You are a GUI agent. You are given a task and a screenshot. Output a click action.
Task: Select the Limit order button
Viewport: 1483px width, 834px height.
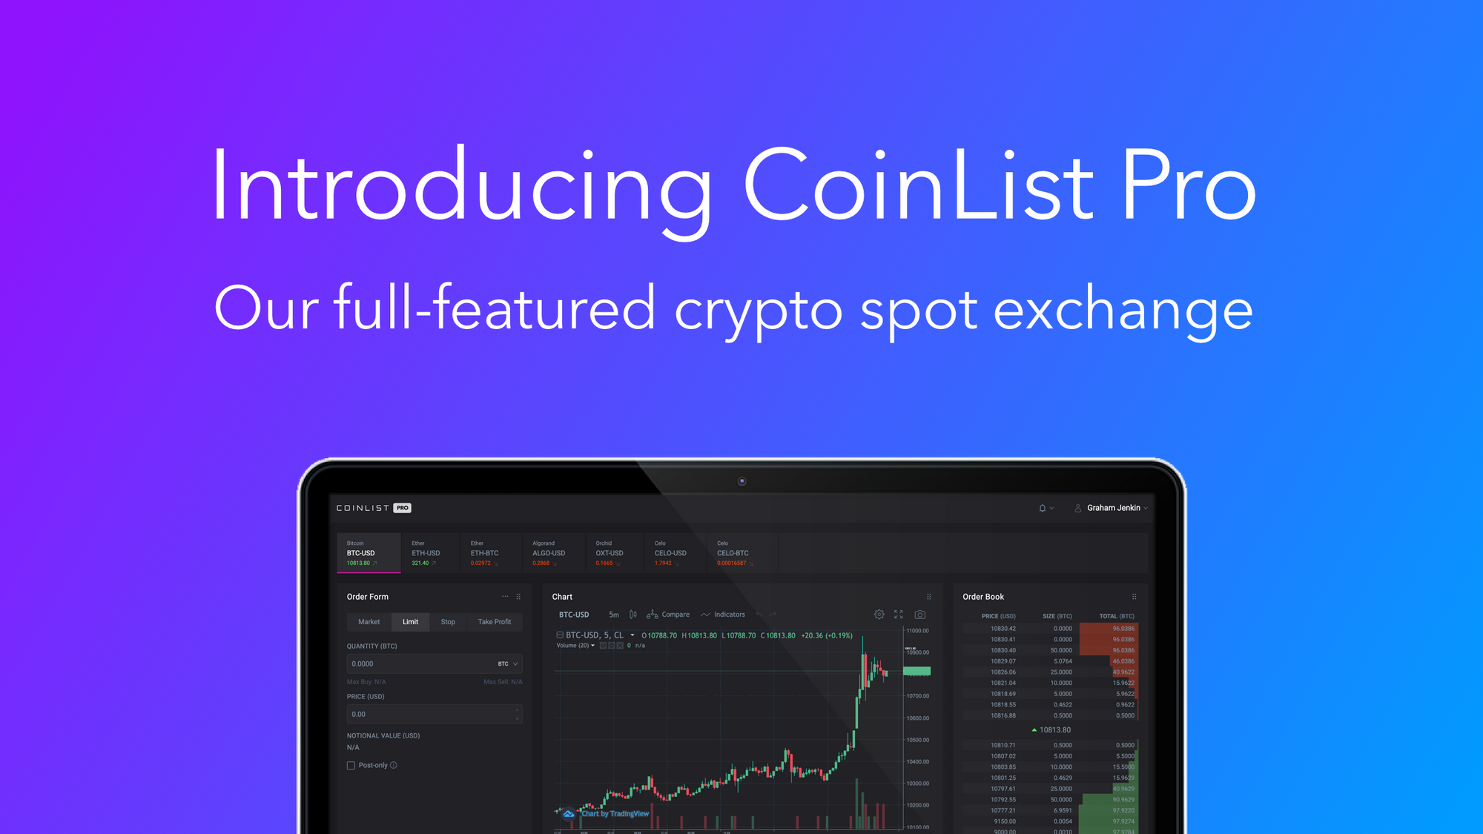(407, 621)
